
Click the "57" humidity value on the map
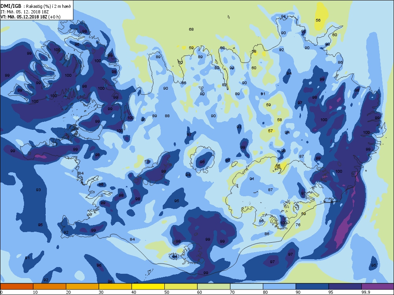coord(270,131)
